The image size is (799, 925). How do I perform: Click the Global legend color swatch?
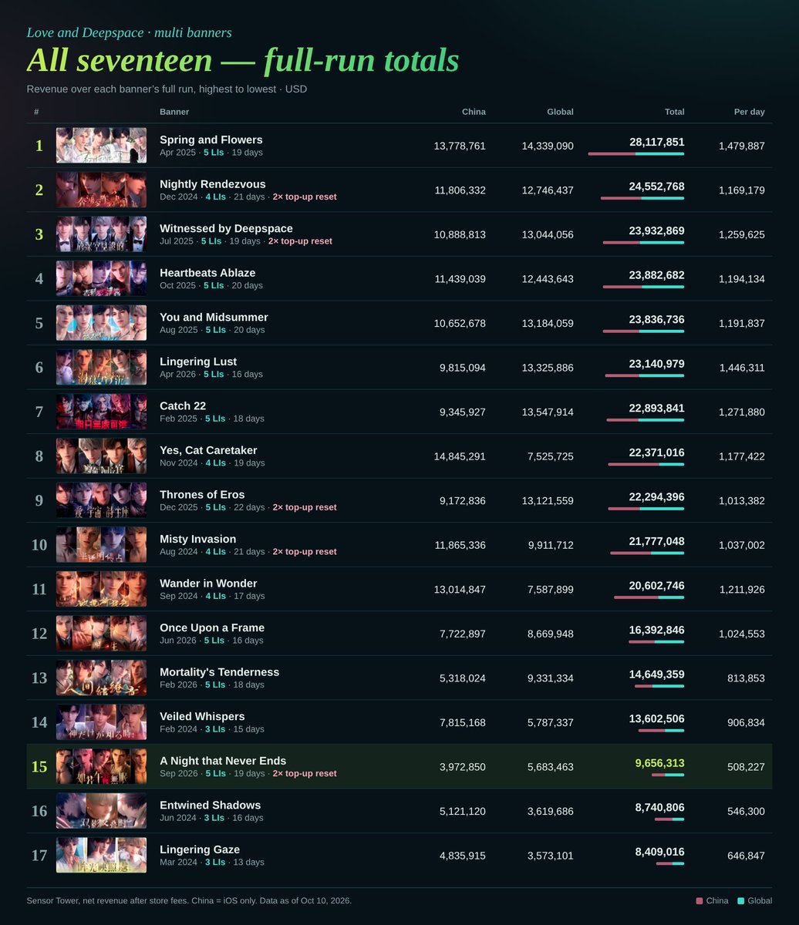pos(741,900)
